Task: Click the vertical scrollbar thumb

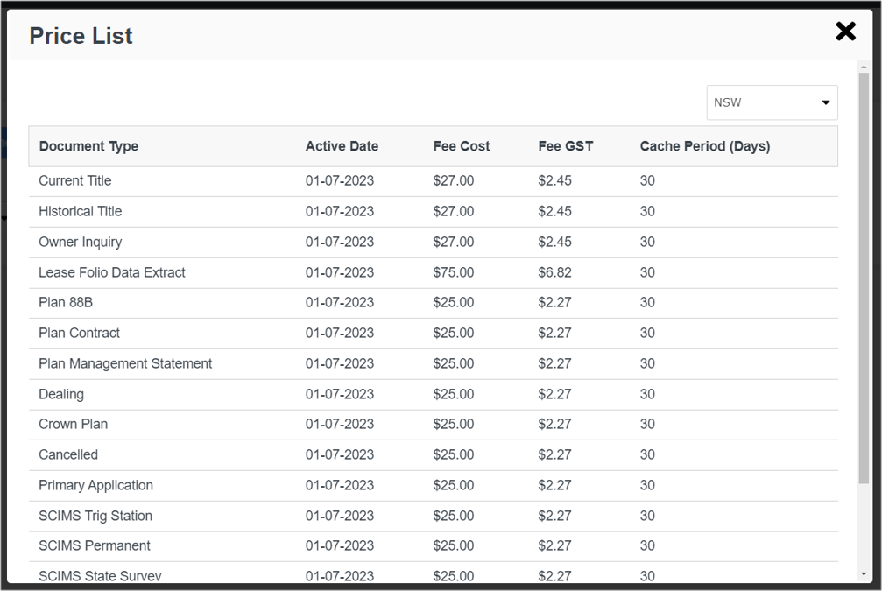Action: [x=864, y=278]
